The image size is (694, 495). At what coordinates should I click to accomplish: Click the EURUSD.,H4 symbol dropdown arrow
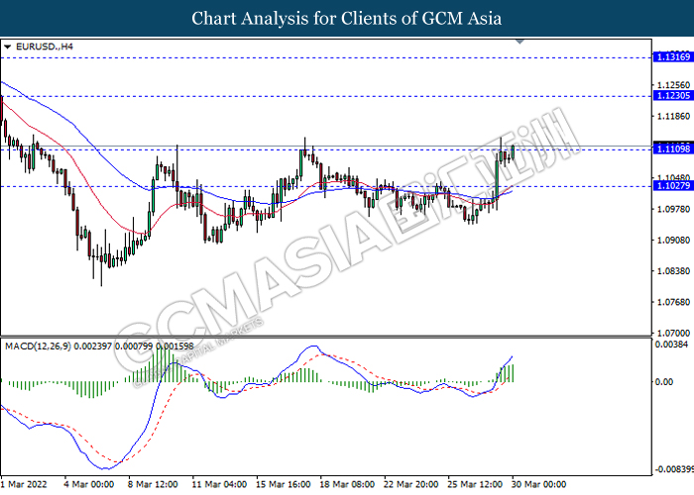click(8, 47)
